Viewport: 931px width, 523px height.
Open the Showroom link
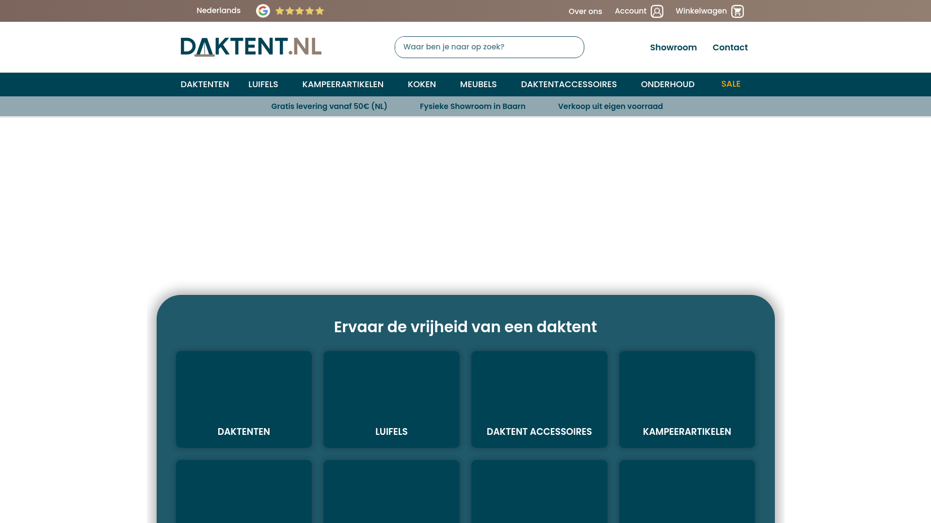673,47
